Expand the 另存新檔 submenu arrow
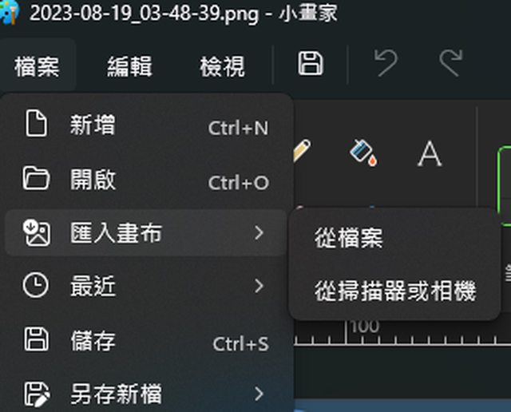511x412 pixels. tap(259, 394)
